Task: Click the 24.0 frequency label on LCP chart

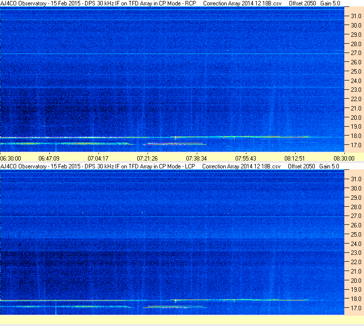Action: [x=356, y=244]
